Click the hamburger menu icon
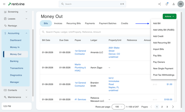This screenshot has height=112, width=185. point(4,4)
